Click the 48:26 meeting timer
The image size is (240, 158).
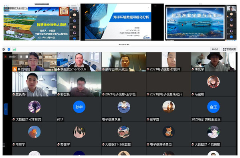click(x=215, y=49)
